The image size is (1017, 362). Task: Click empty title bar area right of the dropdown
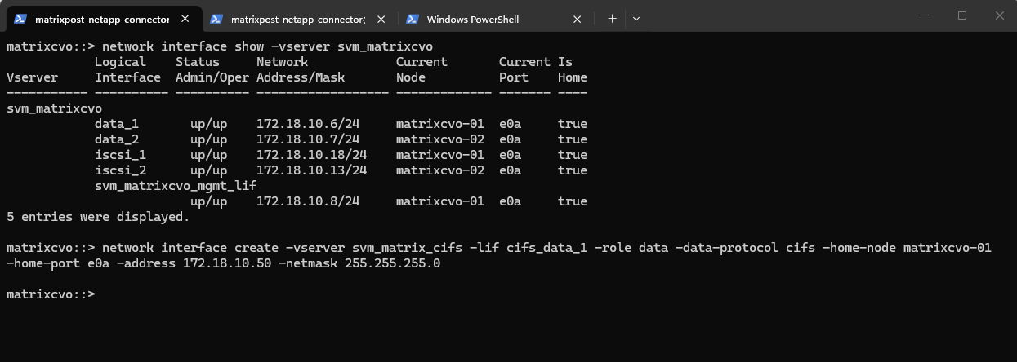[776, 18]
